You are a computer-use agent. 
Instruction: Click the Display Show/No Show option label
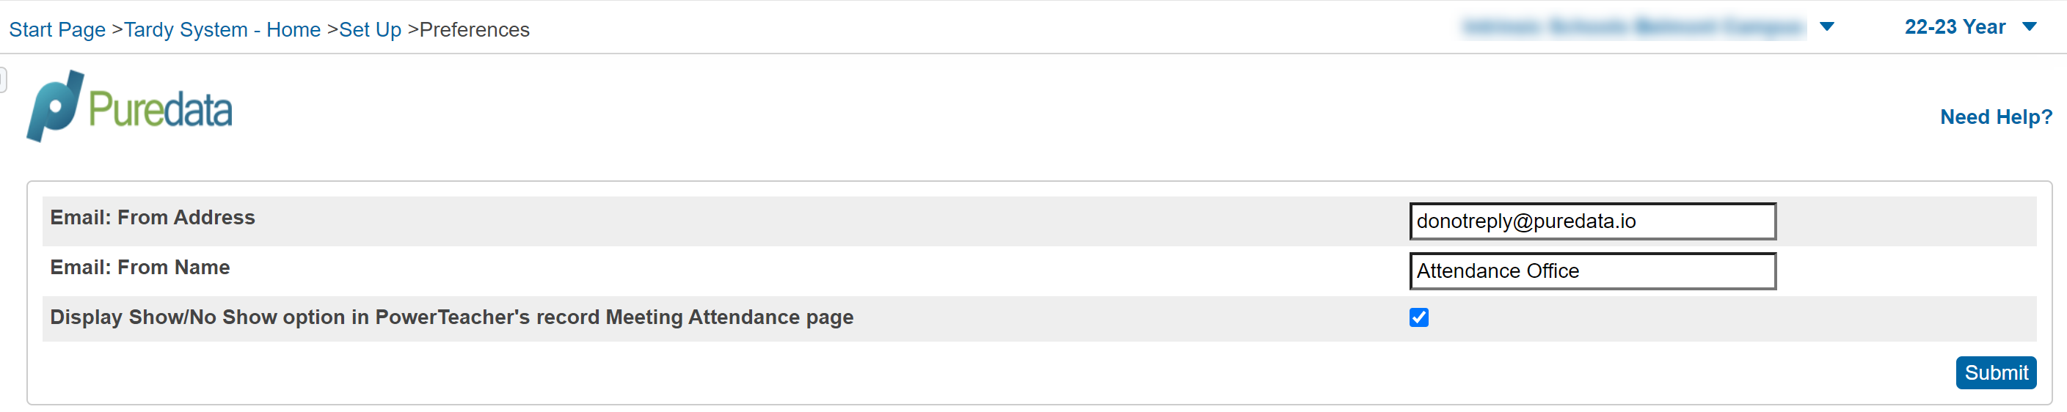tap(451, 317)
